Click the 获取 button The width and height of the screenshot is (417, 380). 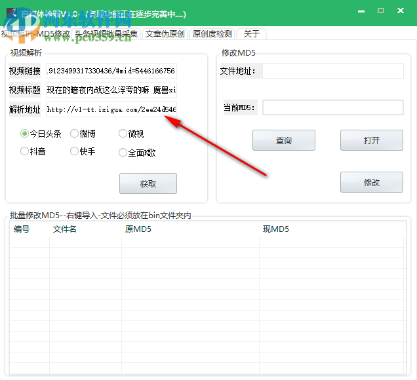[x=148, y=183]
